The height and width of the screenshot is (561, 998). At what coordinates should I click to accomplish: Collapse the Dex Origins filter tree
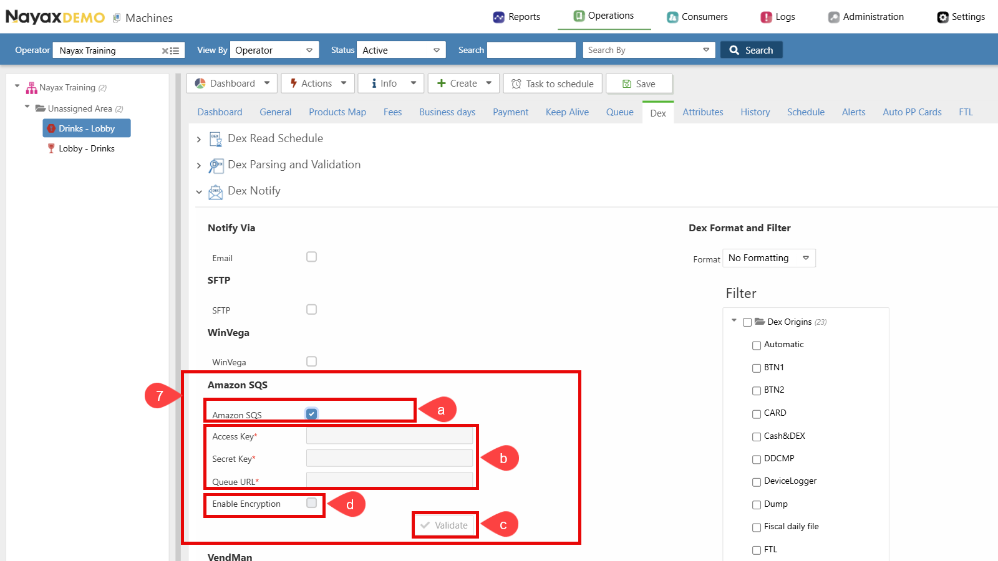(x=734, y=320)
